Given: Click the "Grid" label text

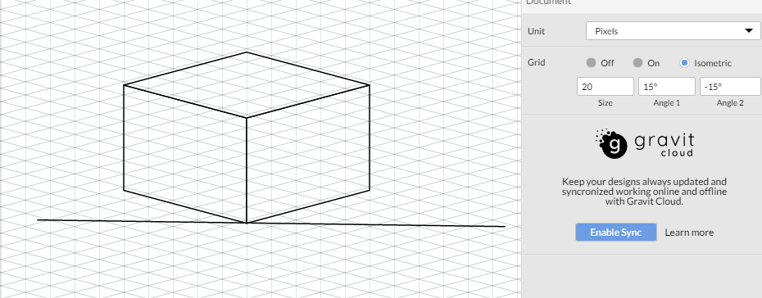Looking at the screenshot, I should [536, 62].
